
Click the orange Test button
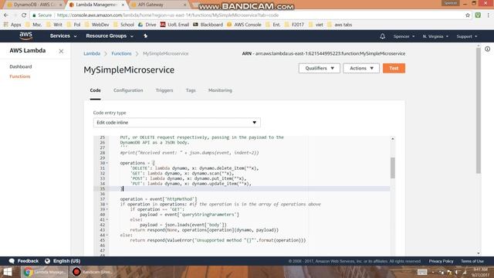pos(394,68)
